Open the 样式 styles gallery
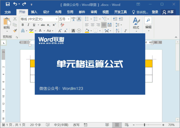This screenshot has width=180, height=128. pos(136,25)
